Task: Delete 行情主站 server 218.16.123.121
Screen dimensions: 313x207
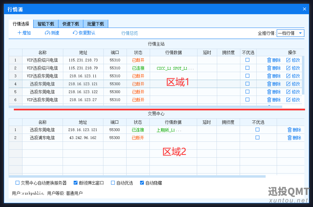Action: click(274, 84)
